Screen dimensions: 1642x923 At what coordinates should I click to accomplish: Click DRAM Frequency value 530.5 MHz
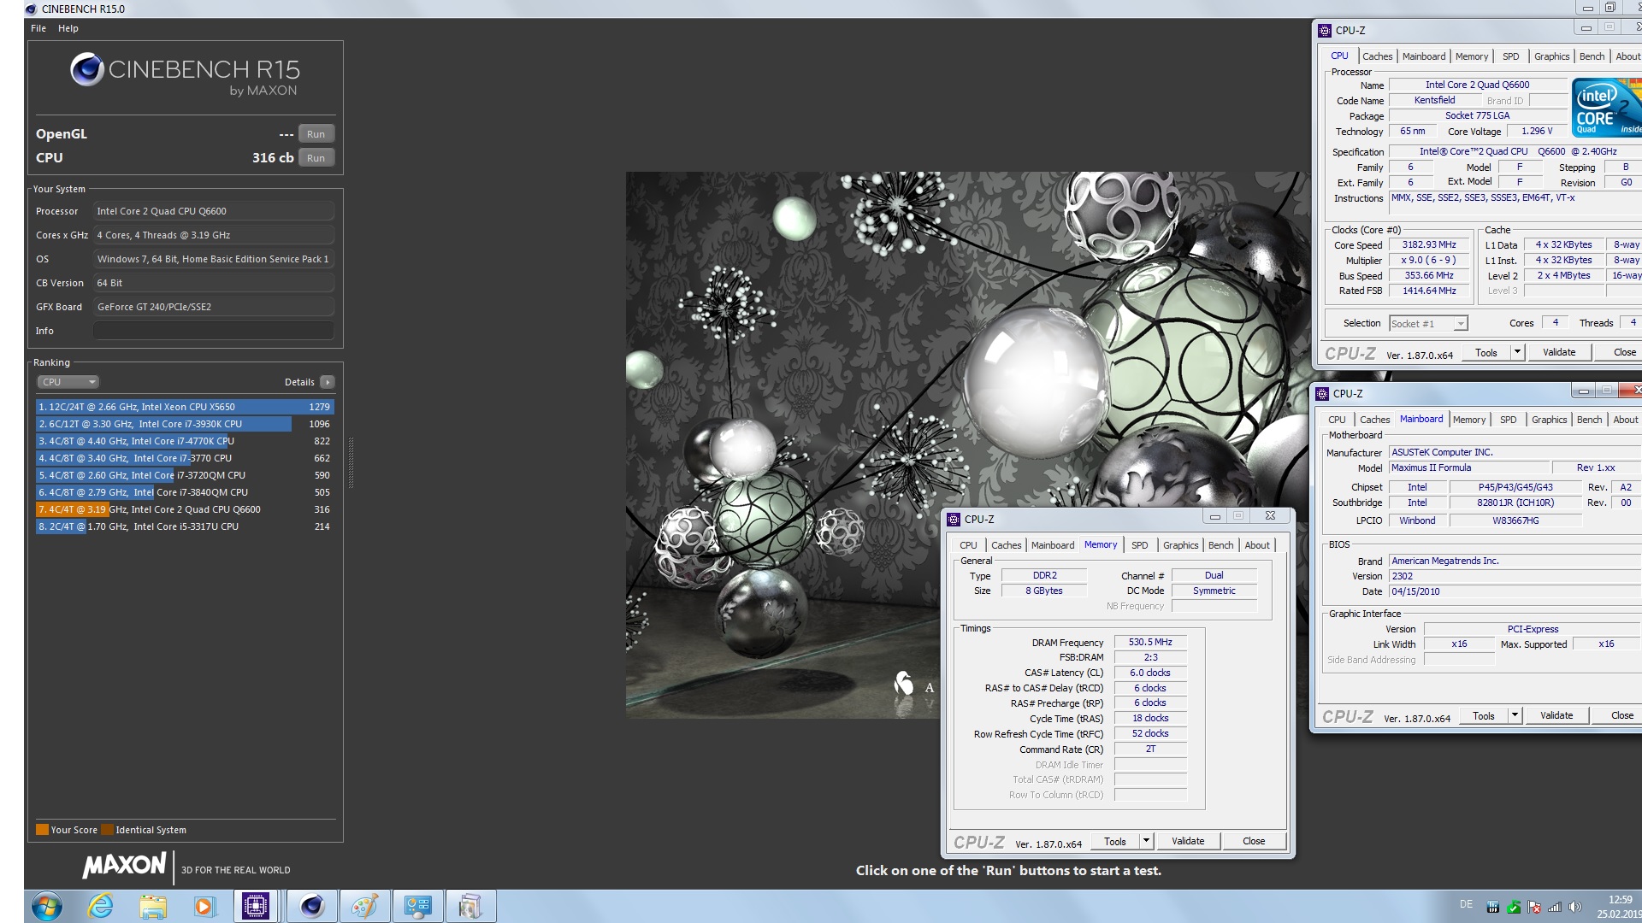[1150, 642]
